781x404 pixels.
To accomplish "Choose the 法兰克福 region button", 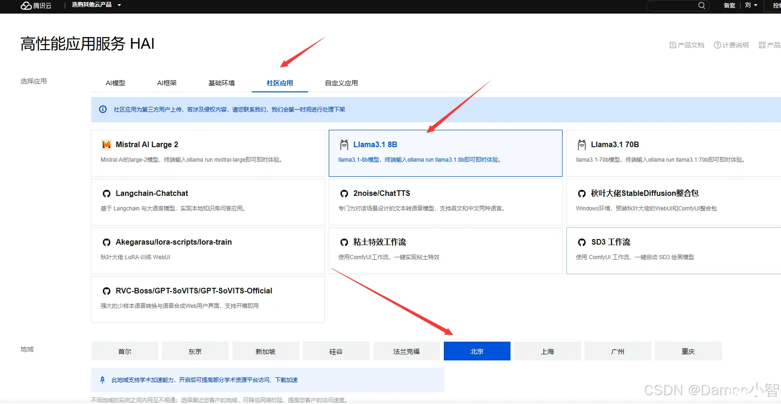I will click(407, 351).
